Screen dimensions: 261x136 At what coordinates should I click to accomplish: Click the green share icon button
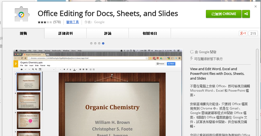246,14
